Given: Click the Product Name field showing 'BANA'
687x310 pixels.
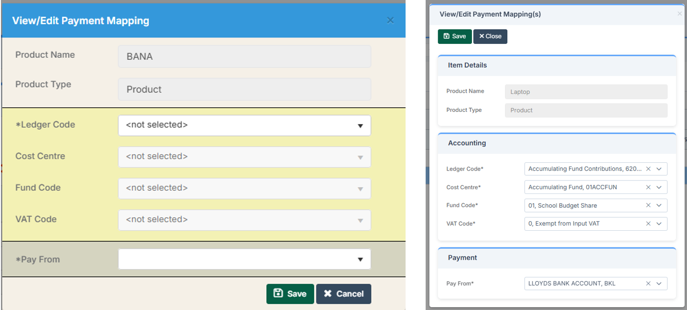Looking at the screenshot, I should 245,56.
